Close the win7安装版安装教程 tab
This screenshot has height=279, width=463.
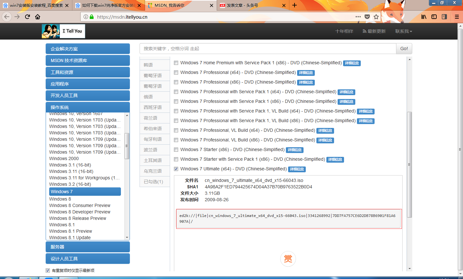coord(67,5)
